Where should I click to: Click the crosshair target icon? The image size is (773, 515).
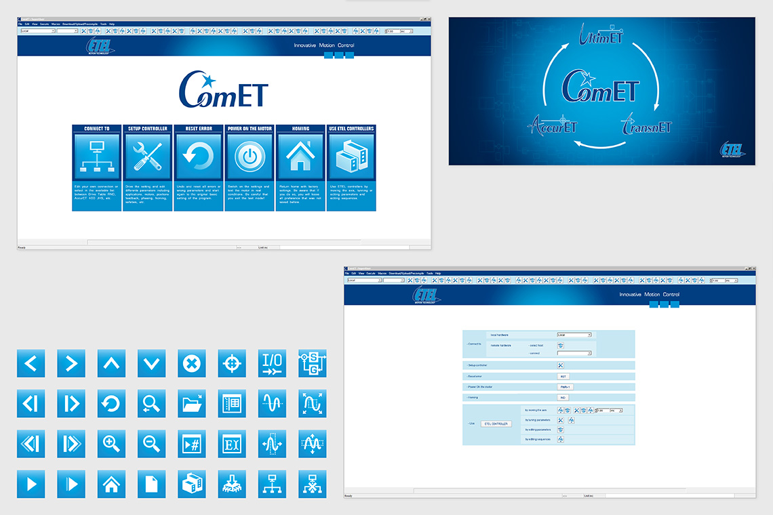click(x=232, y=363)
